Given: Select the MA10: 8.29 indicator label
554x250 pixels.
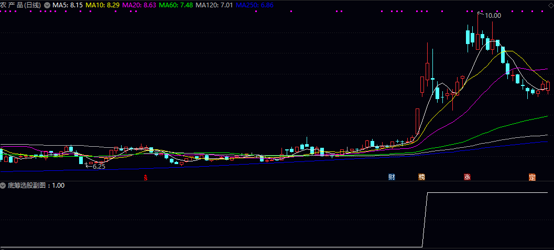Looking at the screenshot, I should 102,6.
